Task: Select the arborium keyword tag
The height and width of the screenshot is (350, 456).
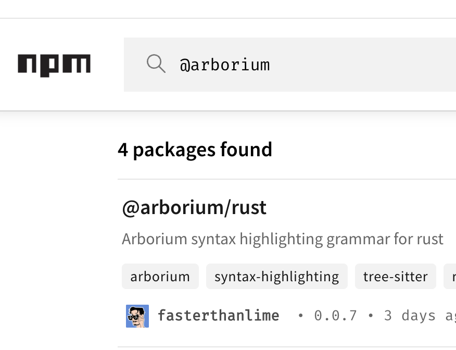Action: (160, 277)
